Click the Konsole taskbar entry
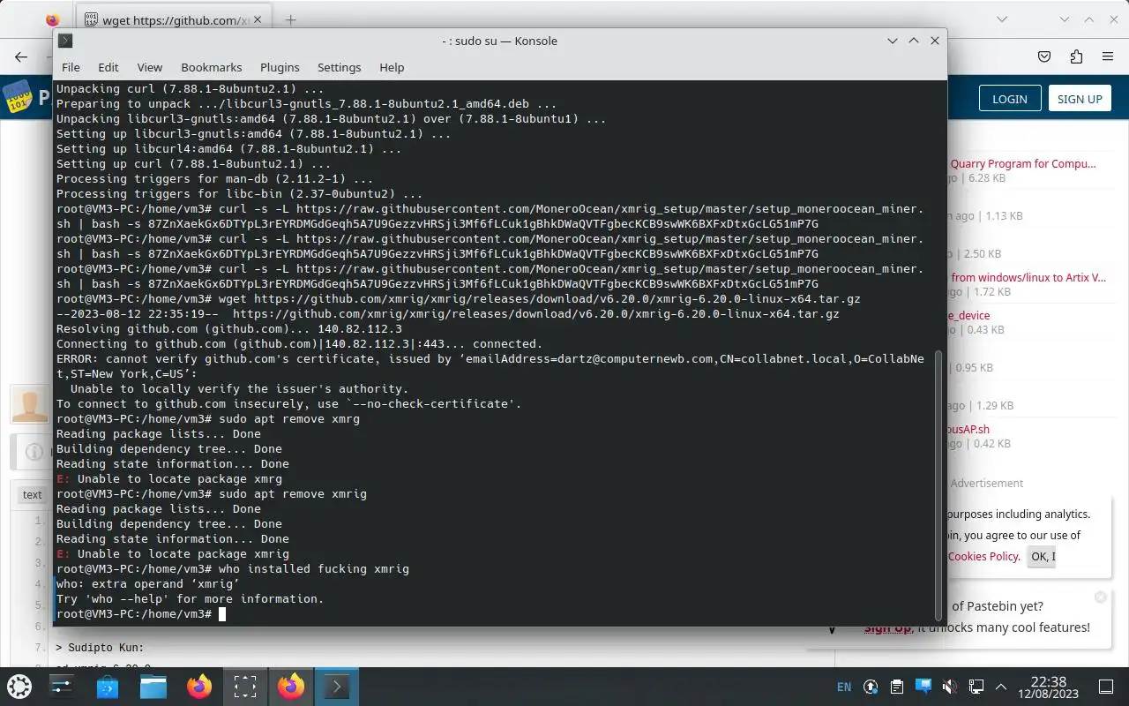 pyautogui.click(x=337, y=686)
